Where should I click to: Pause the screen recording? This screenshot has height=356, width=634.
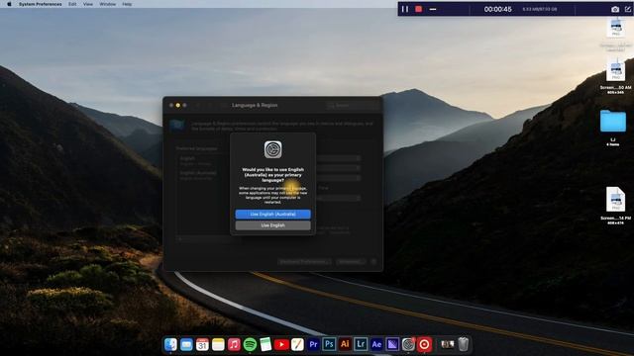[405, 9]
